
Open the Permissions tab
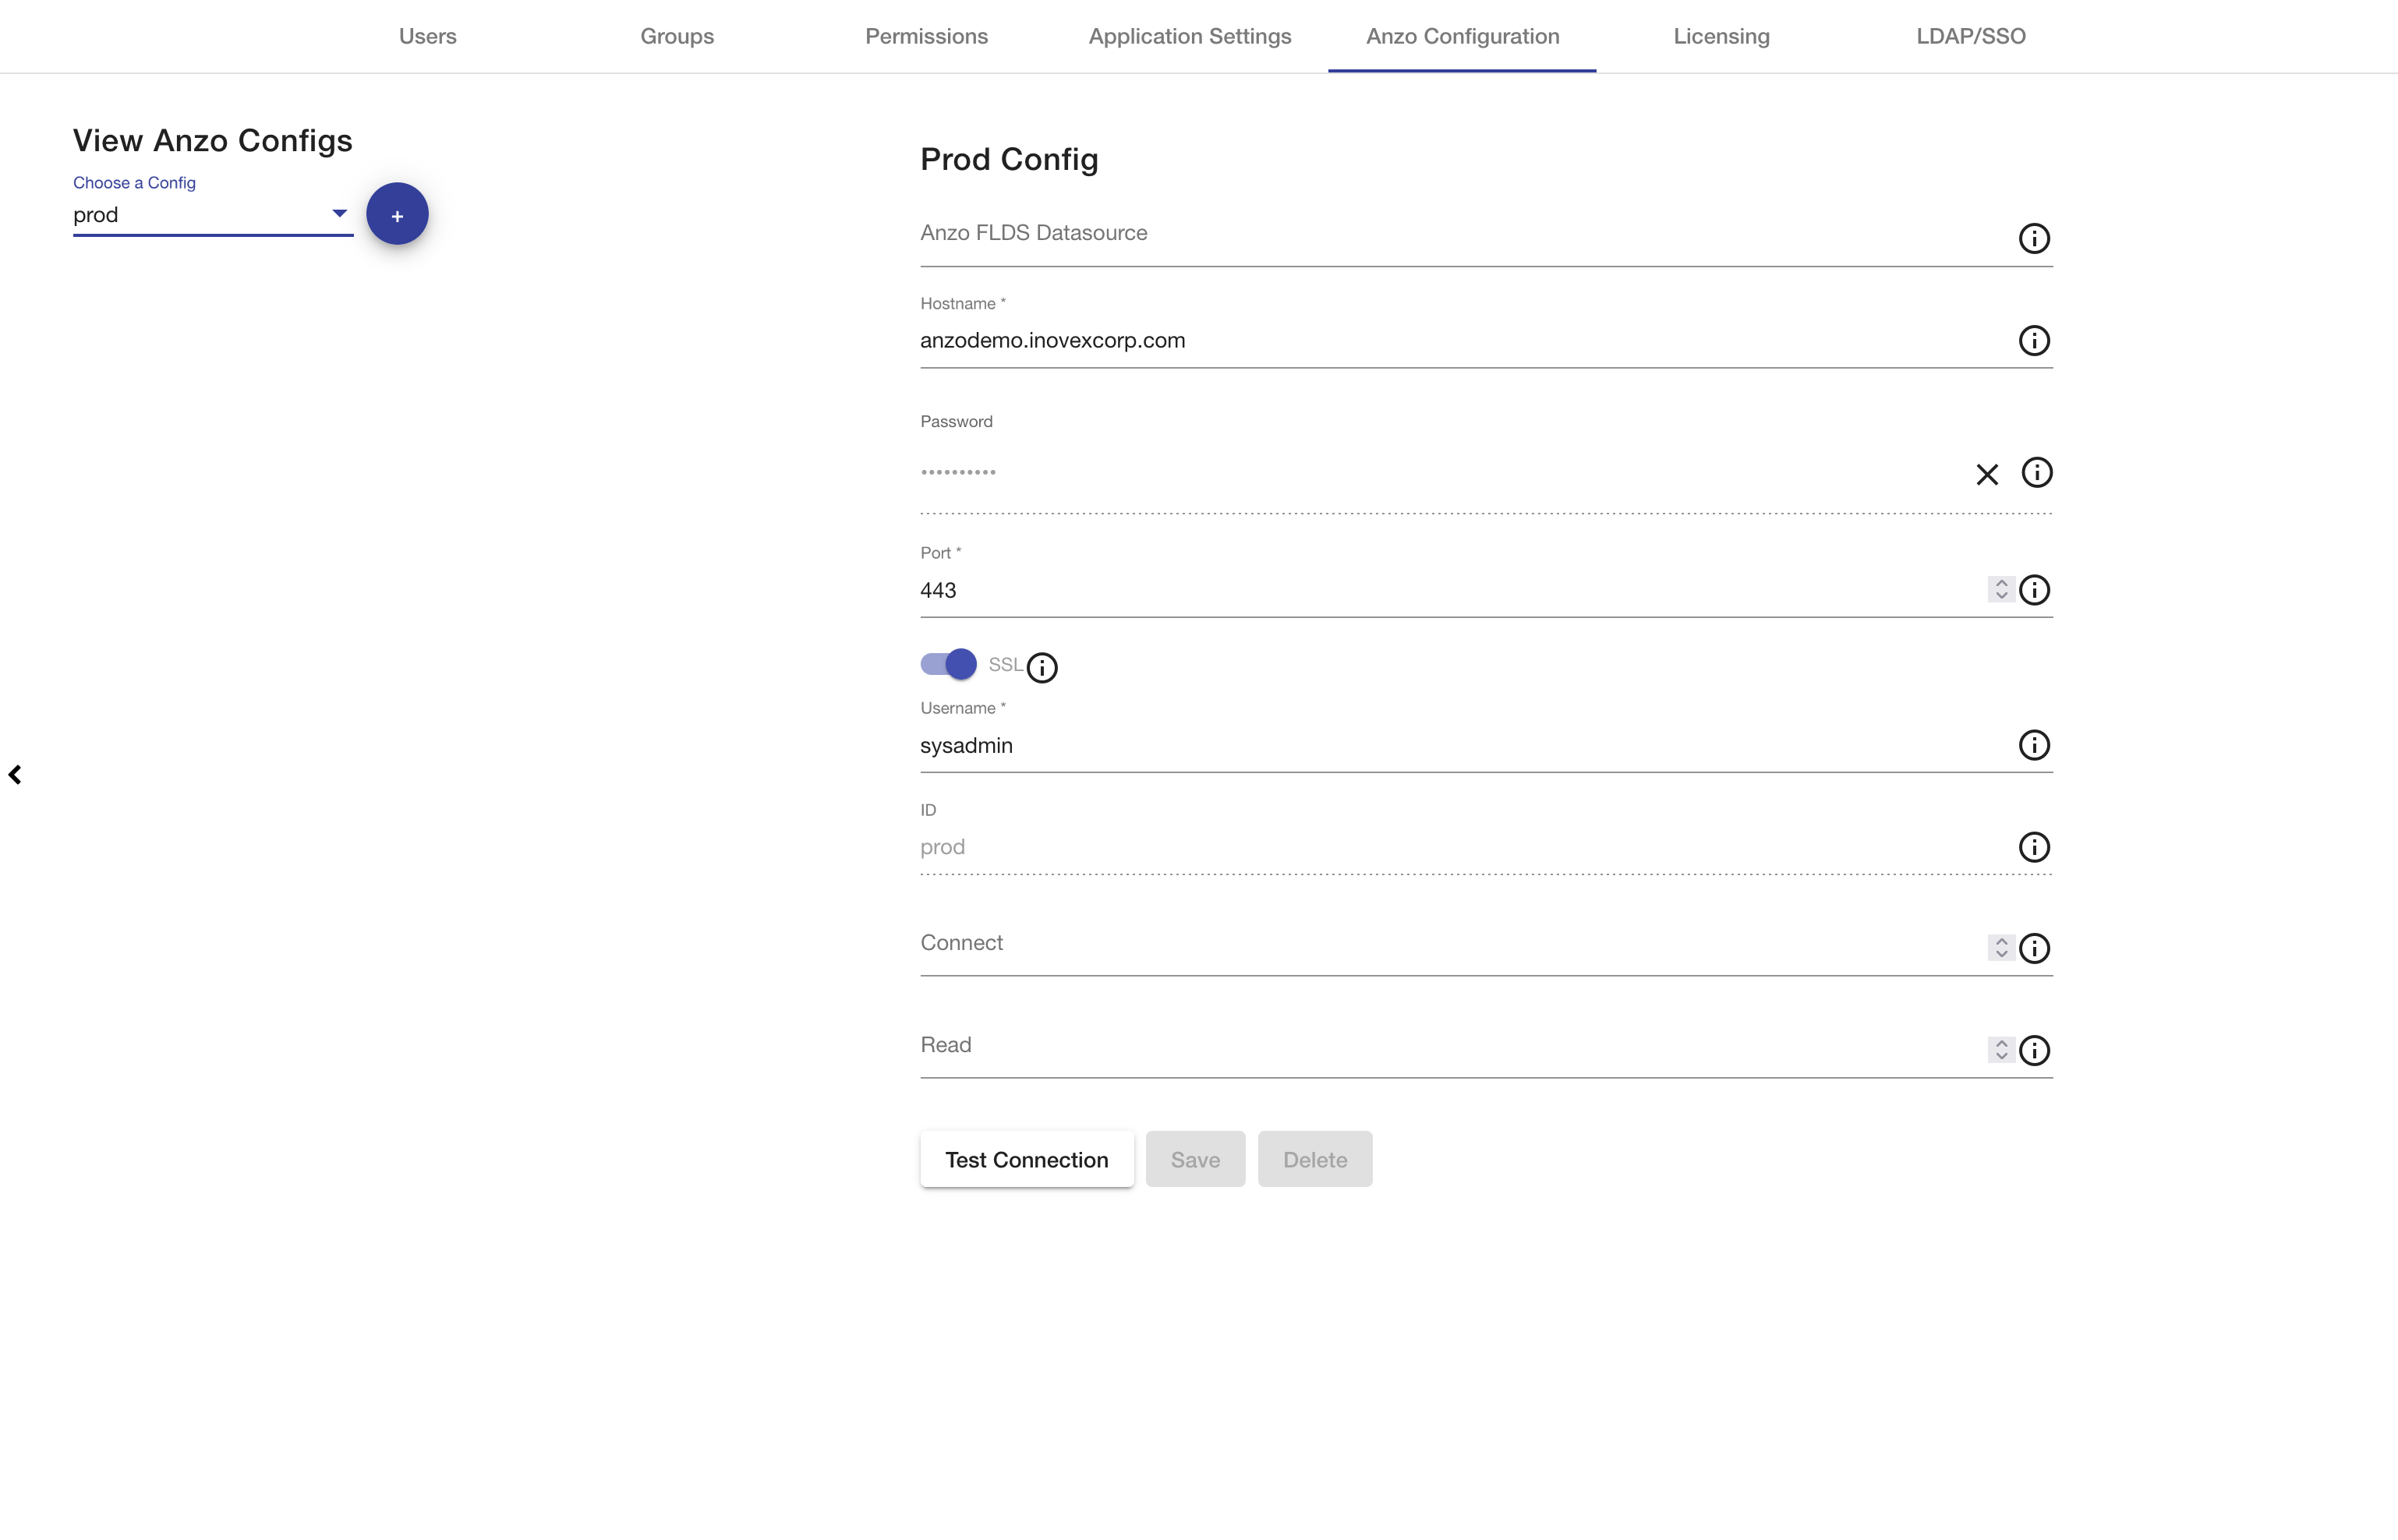927,36
